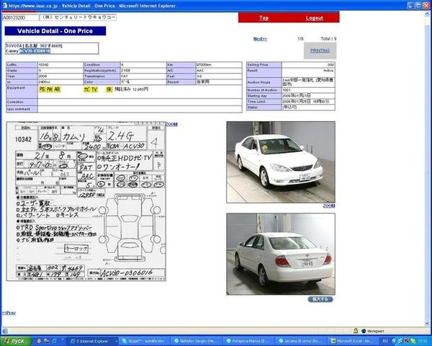The width and height of the screenshot is (432, 346).
Task: Click the vertical scrollbar up arrow
Action: (x=427, y=14)
